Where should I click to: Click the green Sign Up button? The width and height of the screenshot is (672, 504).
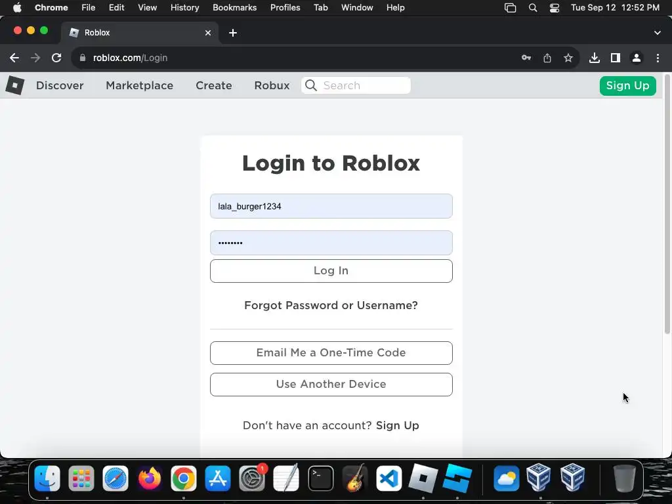(x=628, y=86)
